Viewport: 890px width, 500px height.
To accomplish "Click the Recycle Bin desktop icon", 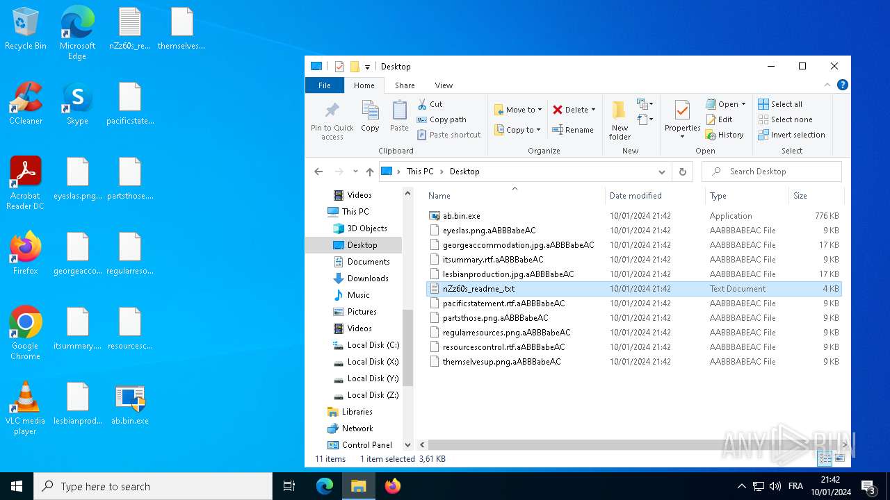I will [26, 29].
